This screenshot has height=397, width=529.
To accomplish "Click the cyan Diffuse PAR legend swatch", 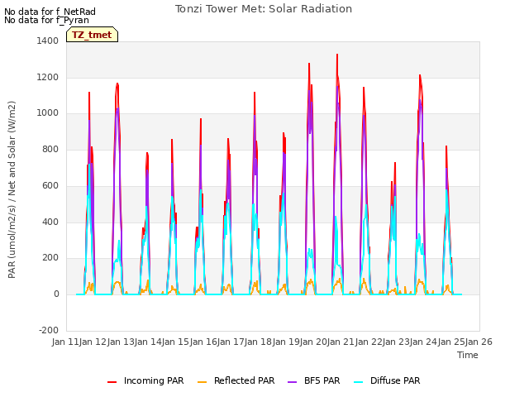I will 358,382.
